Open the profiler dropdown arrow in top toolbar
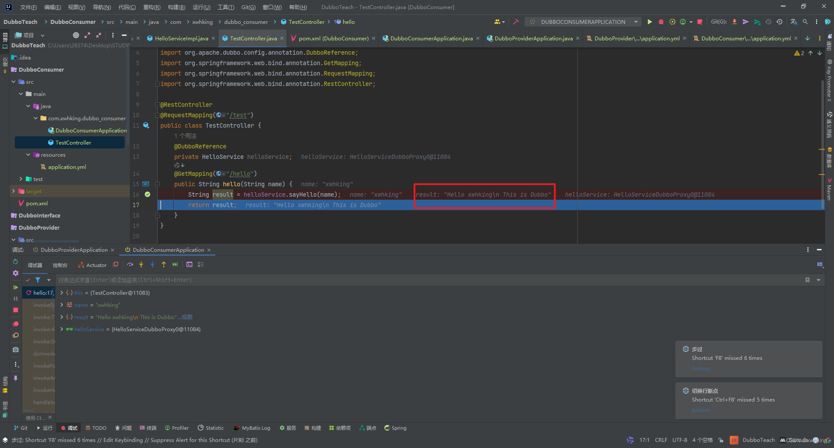The image size is (834, 448). point(691,22)
